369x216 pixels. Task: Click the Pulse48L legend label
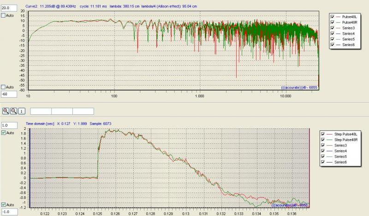click(x=350, y=17)
